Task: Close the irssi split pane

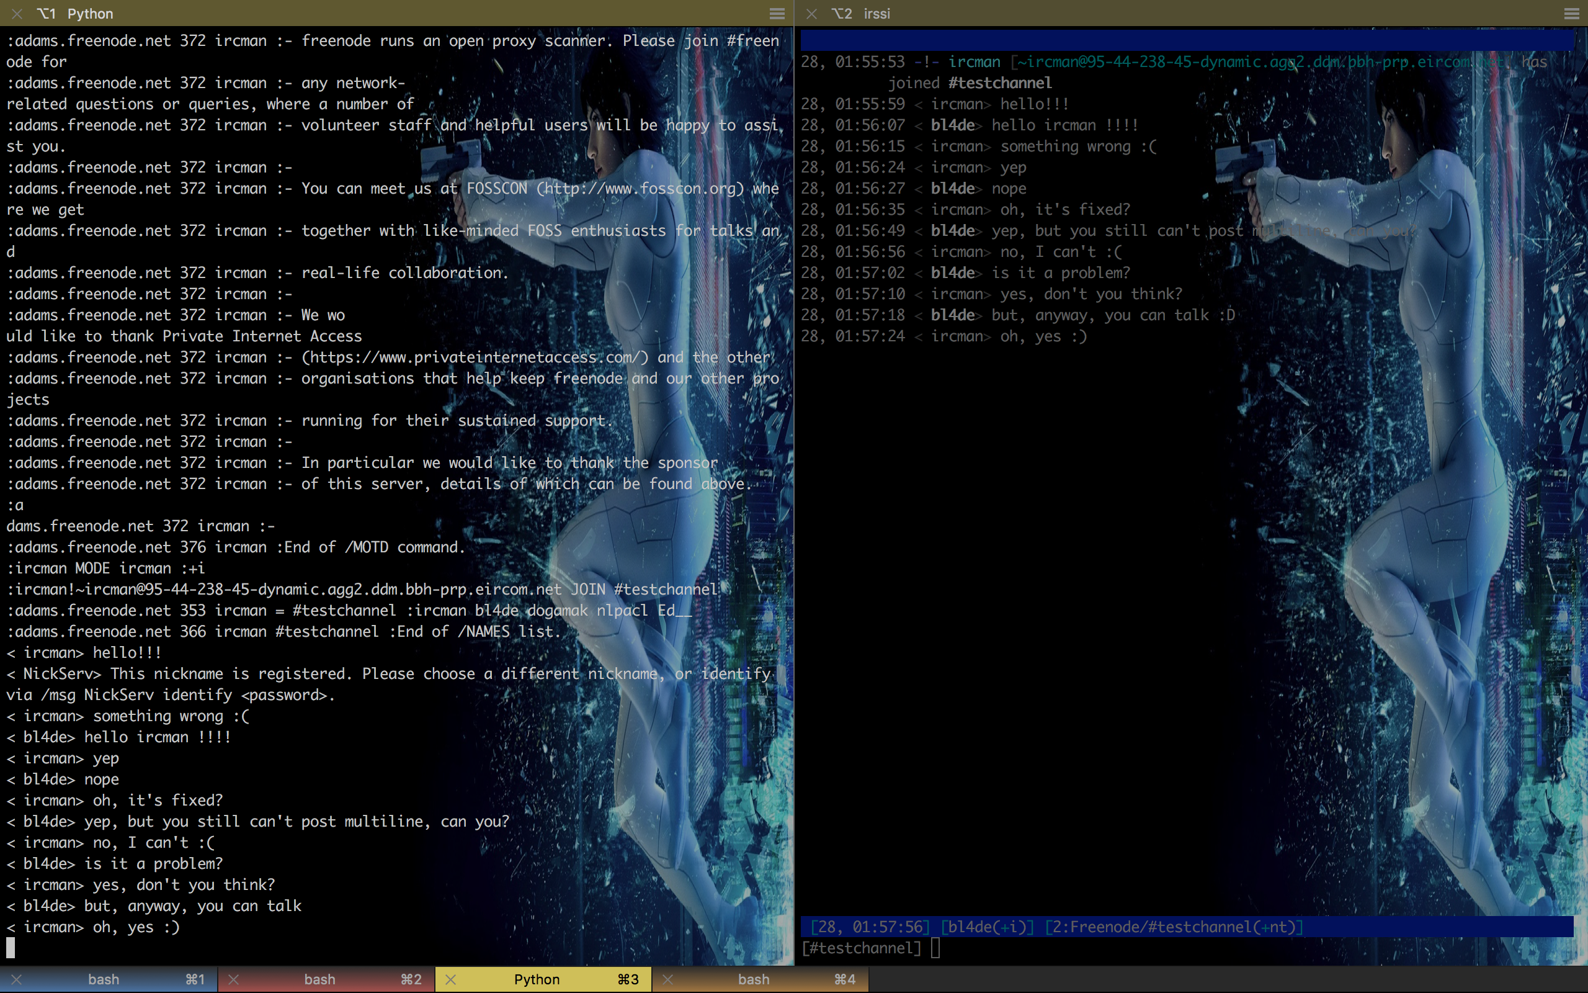Action: pos(812,13)
